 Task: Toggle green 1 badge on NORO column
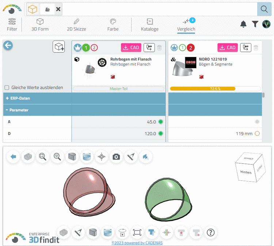182,47
